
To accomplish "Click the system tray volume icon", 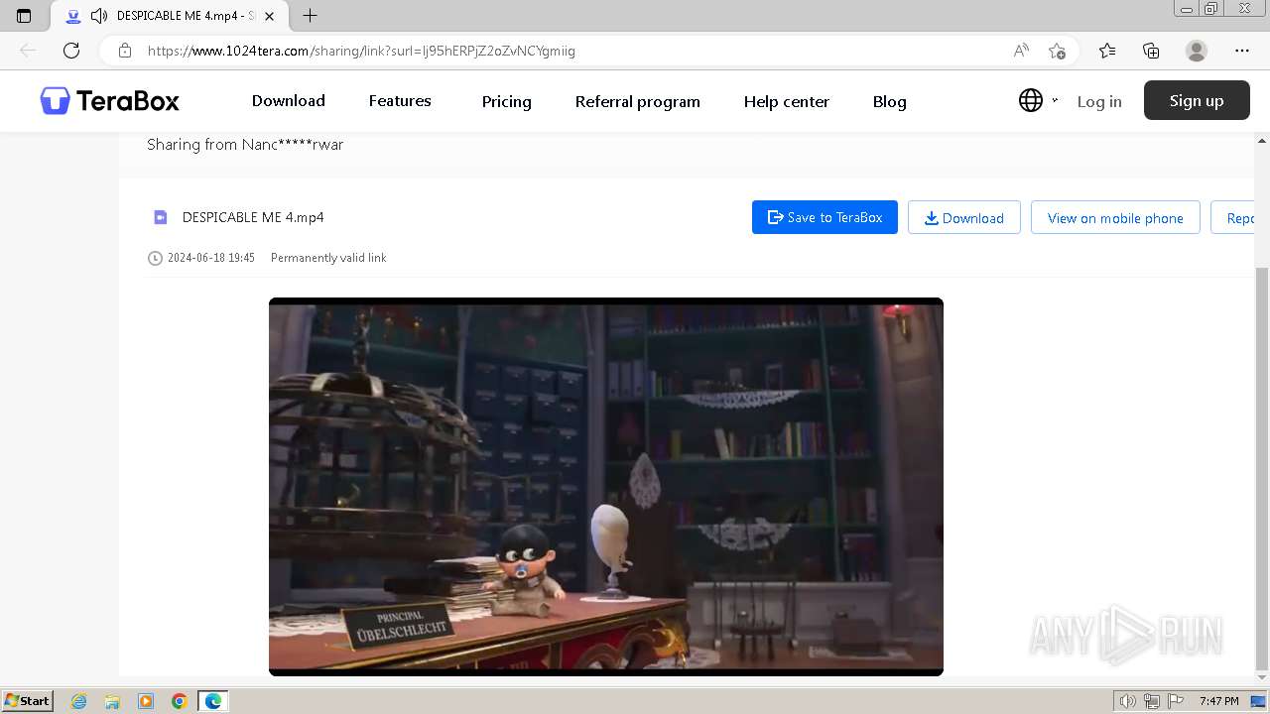I will coord(1128,701).
